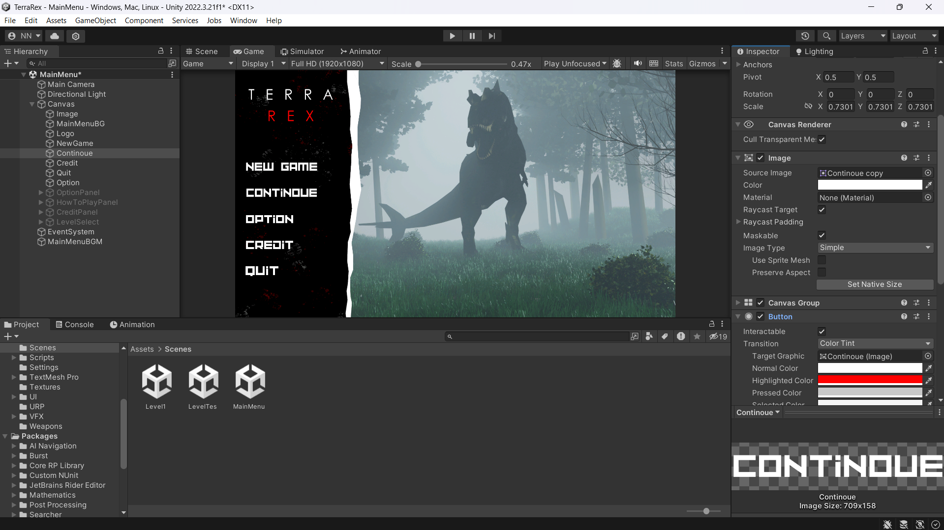Enable the Preserve Aspect checkbox
Viewport: 944px width, 530px height.
[x=822, y=272]
